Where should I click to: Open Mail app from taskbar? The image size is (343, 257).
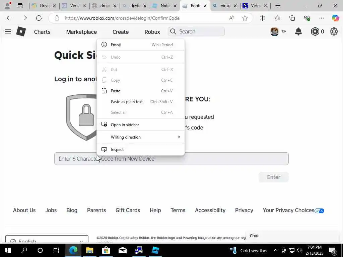coord(123,250)
